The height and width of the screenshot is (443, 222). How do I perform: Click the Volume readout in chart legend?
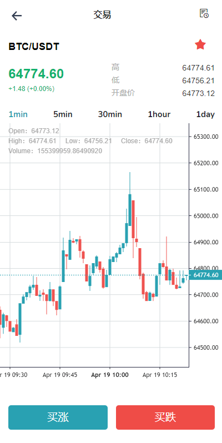pyautogui.click(x=55, y=151)
